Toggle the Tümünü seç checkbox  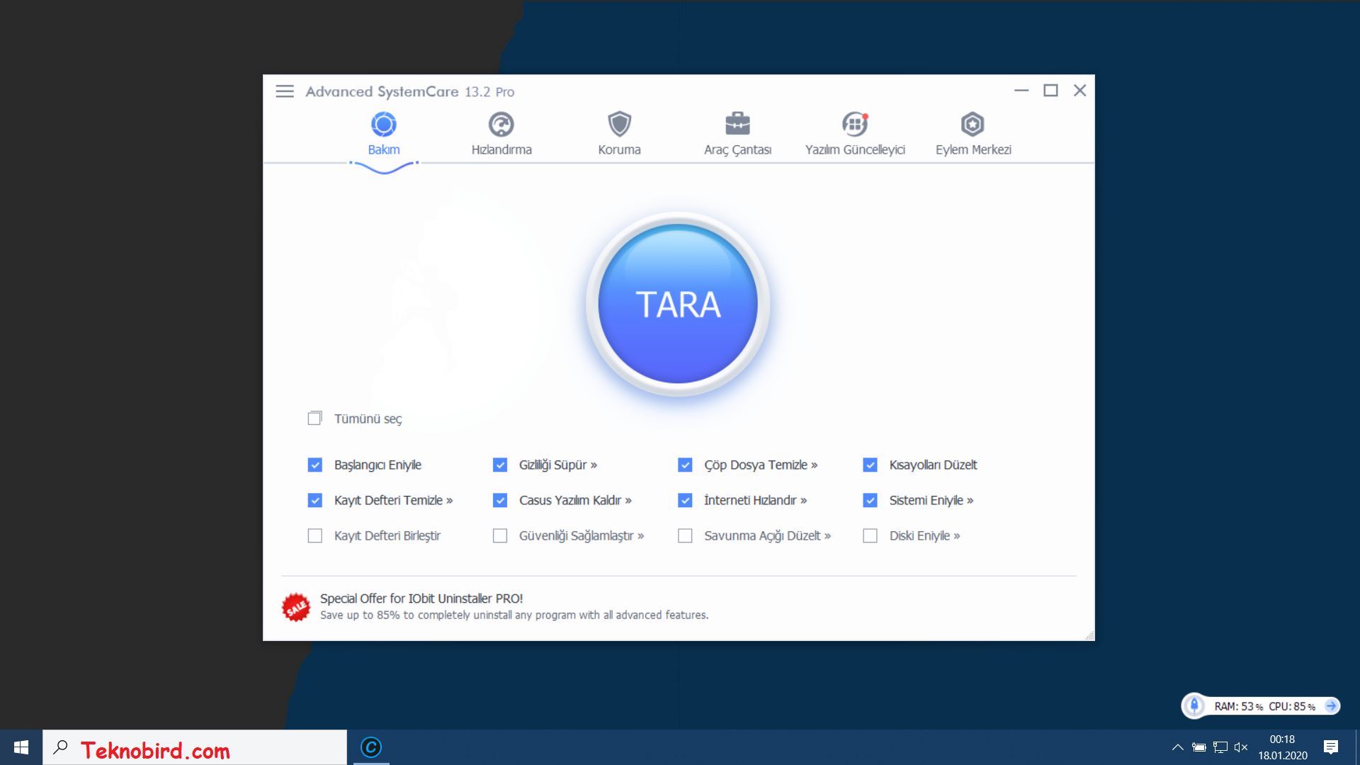pos(314,419)
